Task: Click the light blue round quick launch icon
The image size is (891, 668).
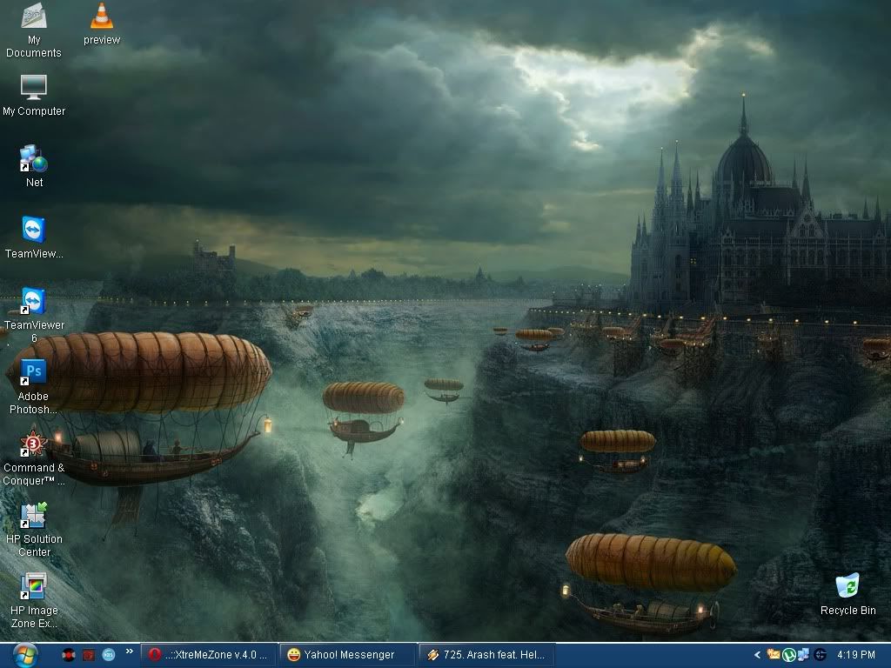Action: [108, 655]
